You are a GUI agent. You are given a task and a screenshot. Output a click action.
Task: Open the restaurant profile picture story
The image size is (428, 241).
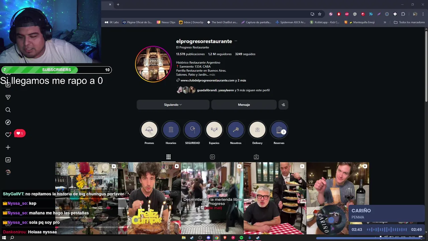tap(153, 64)
